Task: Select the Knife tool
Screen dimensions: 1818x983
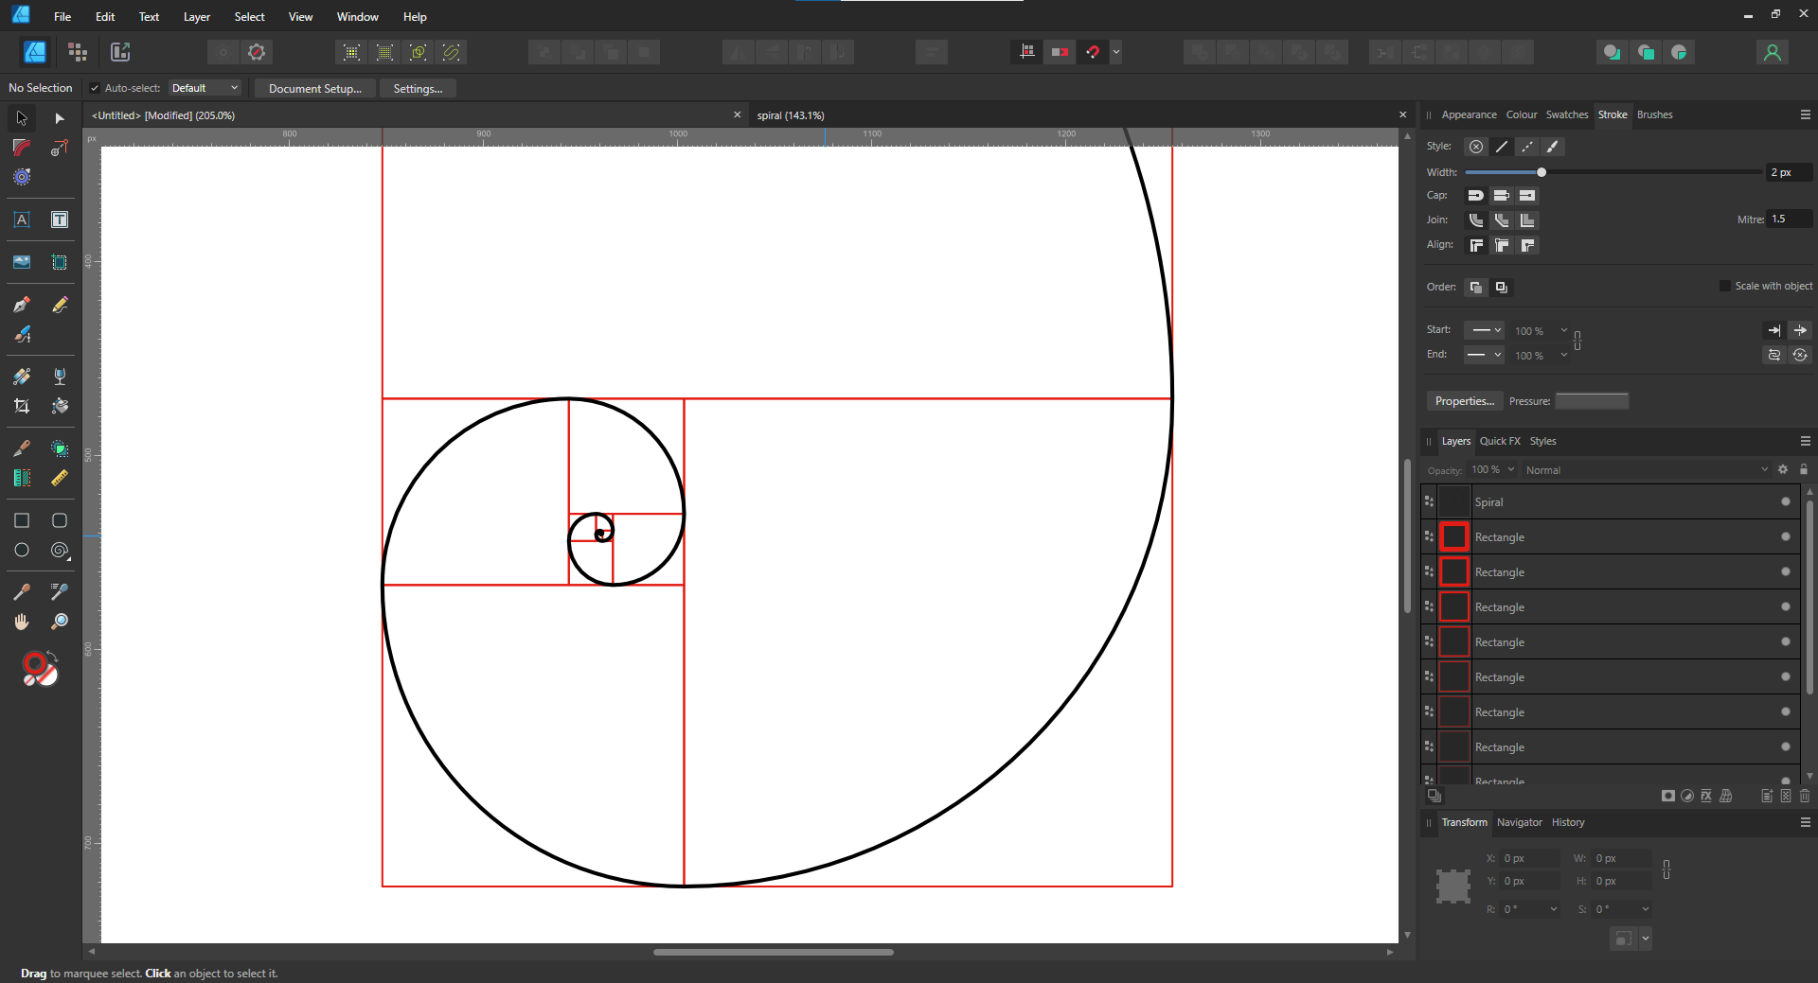Action: pos(22,448)
